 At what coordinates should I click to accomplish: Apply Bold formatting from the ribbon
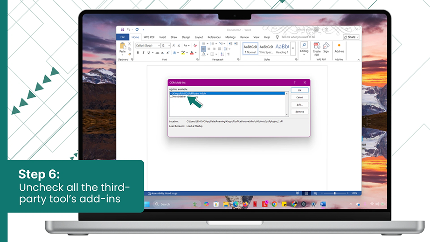point(138,53)
